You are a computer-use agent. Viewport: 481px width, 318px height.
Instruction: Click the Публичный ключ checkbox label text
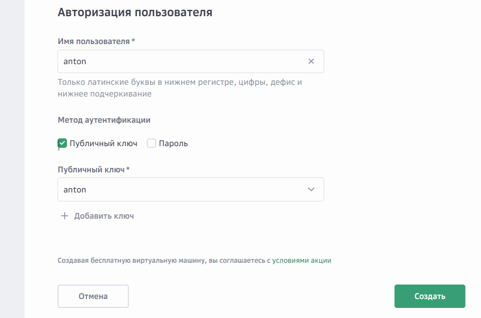pos(103,143)
